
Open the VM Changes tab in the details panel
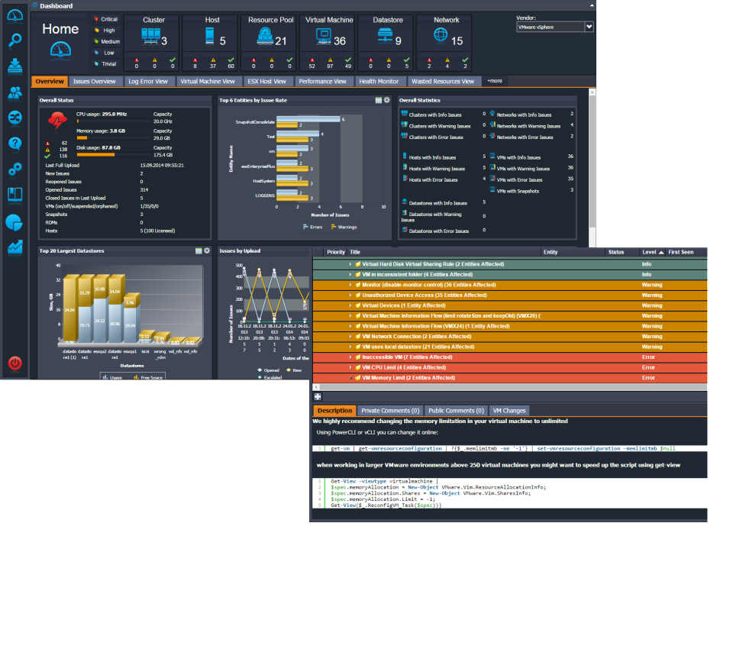click(x=509, y=410)
